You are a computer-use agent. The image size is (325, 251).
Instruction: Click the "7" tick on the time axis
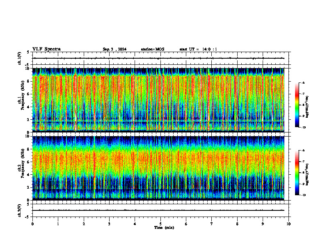tap(212, 224)
